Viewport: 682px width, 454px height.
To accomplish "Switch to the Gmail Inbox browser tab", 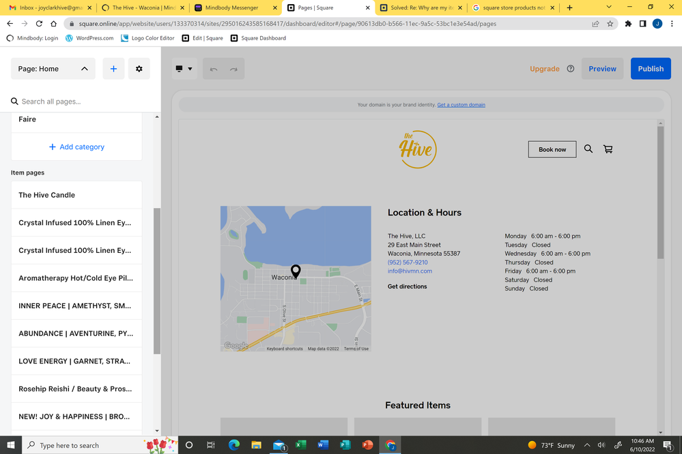I will 46,7.
